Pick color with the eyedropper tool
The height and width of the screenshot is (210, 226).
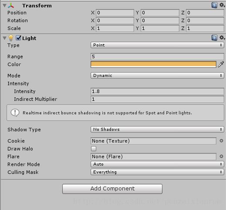coord(221,64)
